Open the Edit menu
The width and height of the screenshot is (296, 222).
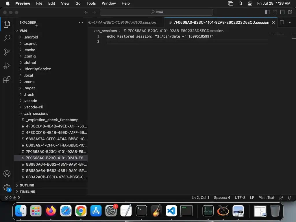pos(51,3)
